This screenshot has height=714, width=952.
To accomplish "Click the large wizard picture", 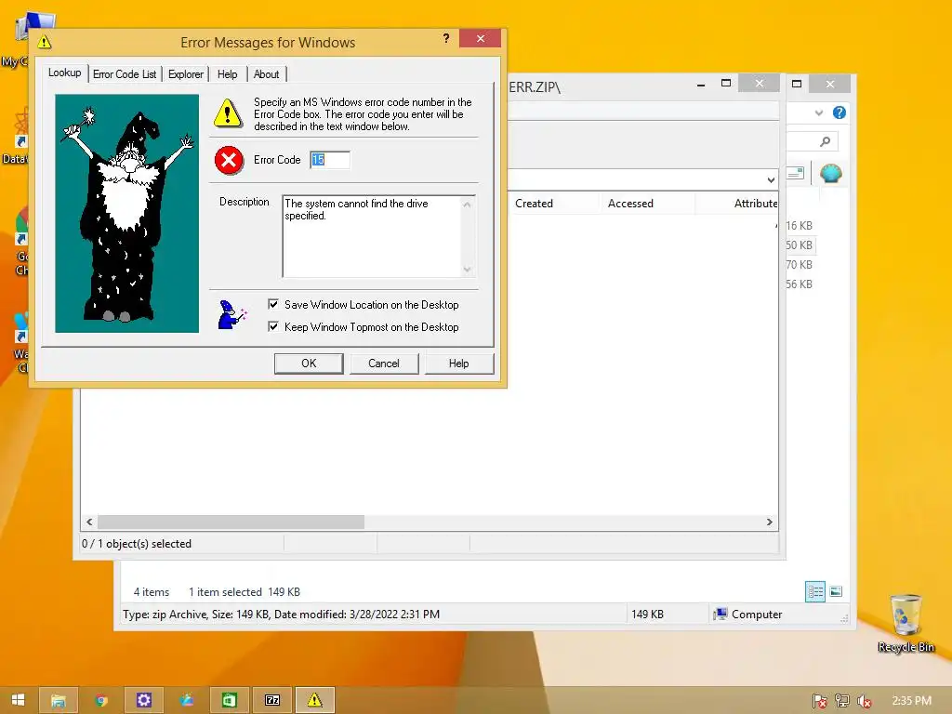I will (x=126, y=213).
